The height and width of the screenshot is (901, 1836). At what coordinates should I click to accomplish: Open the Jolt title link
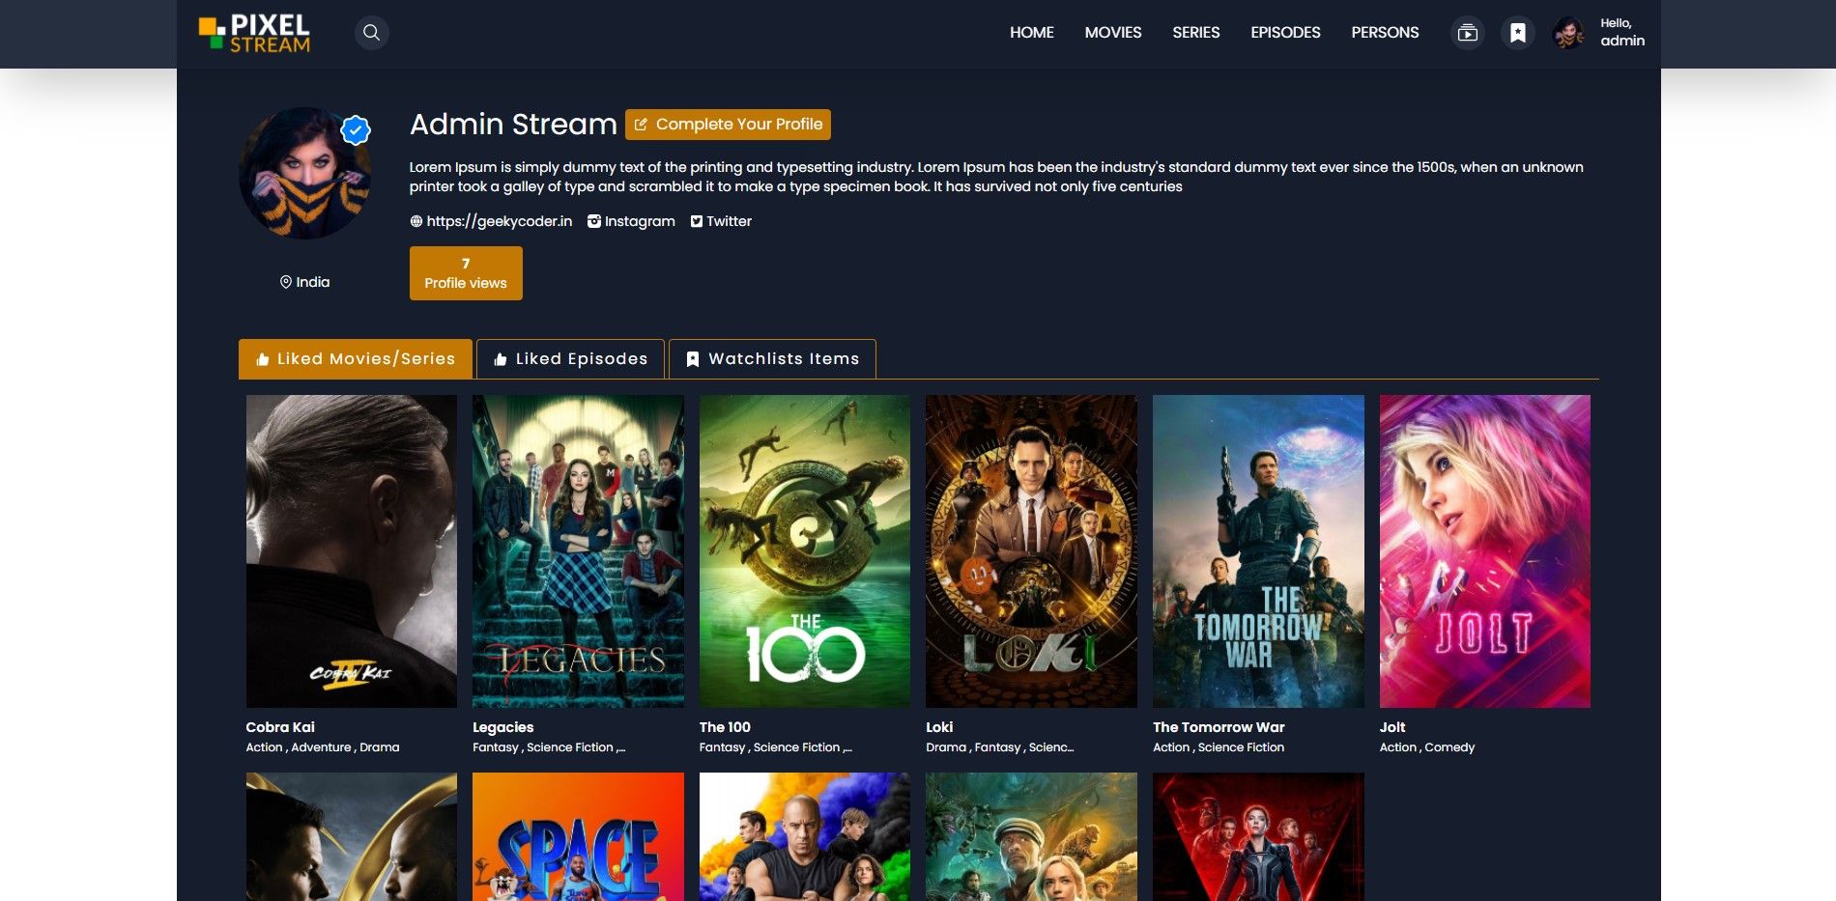point(1392,727)
